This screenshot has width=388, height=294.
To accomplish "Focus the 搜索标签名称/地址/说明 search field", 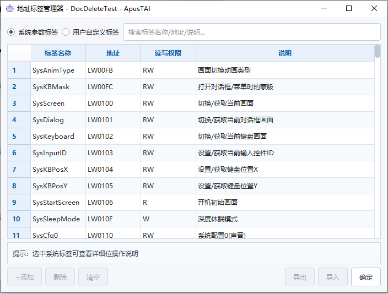I will coord(252,32).
